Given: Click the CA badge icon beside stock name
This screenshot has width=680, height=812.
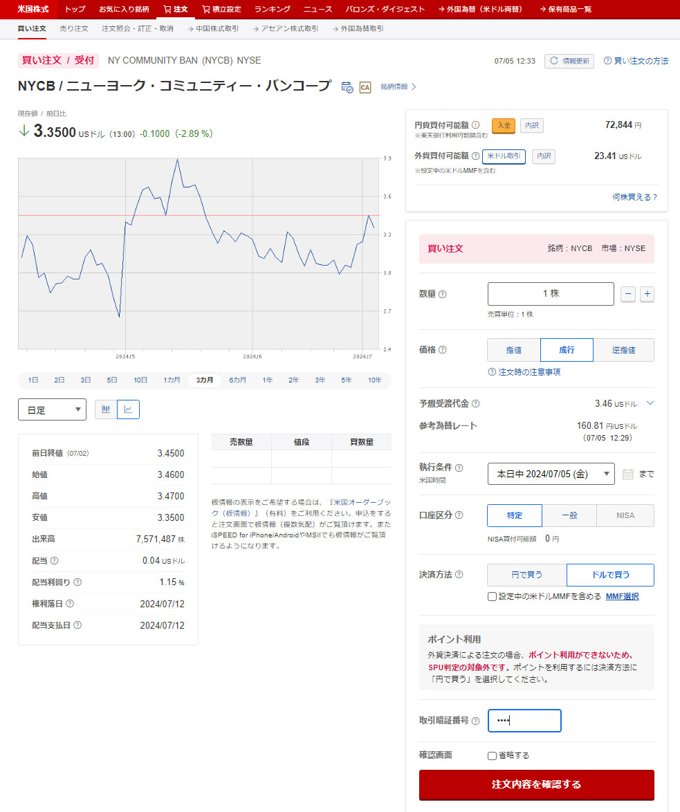Looking at the screenshot, I should (x=365, y=87).
